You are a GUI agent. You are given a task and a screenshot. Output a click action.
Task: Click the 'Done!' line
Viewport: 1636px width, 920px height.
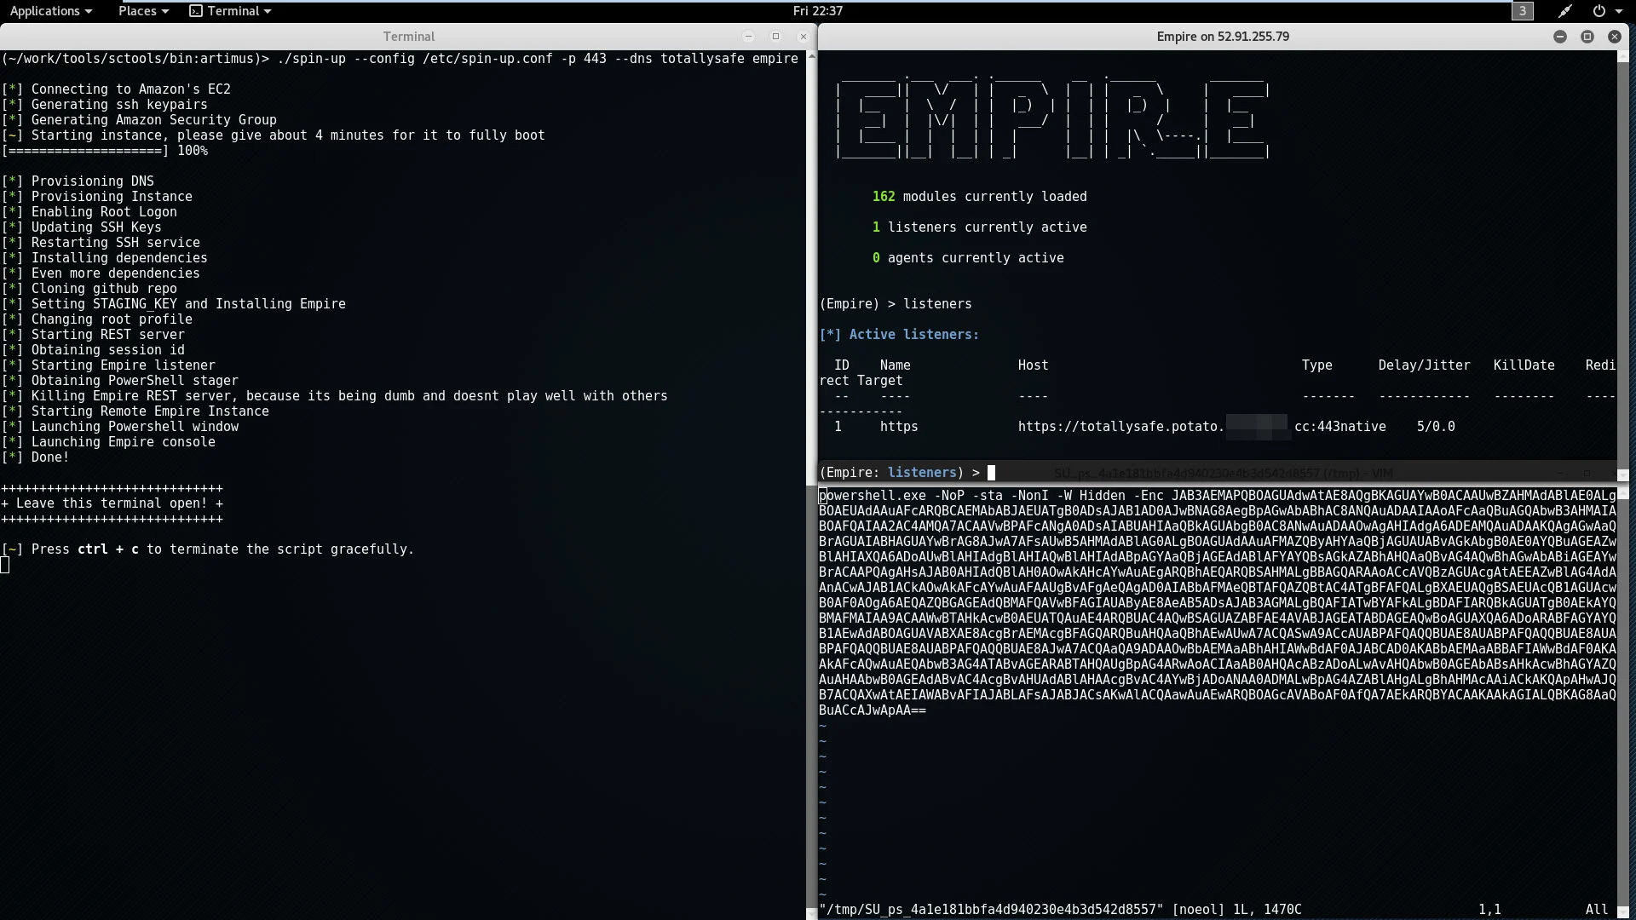(x=35, y=457)
